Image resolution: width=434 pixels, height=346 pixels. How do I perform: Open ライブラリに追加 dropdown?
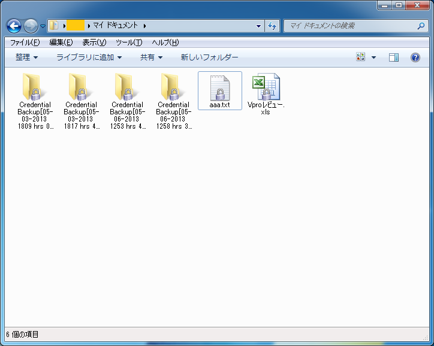pyautogui.click(x=89, y=57)
